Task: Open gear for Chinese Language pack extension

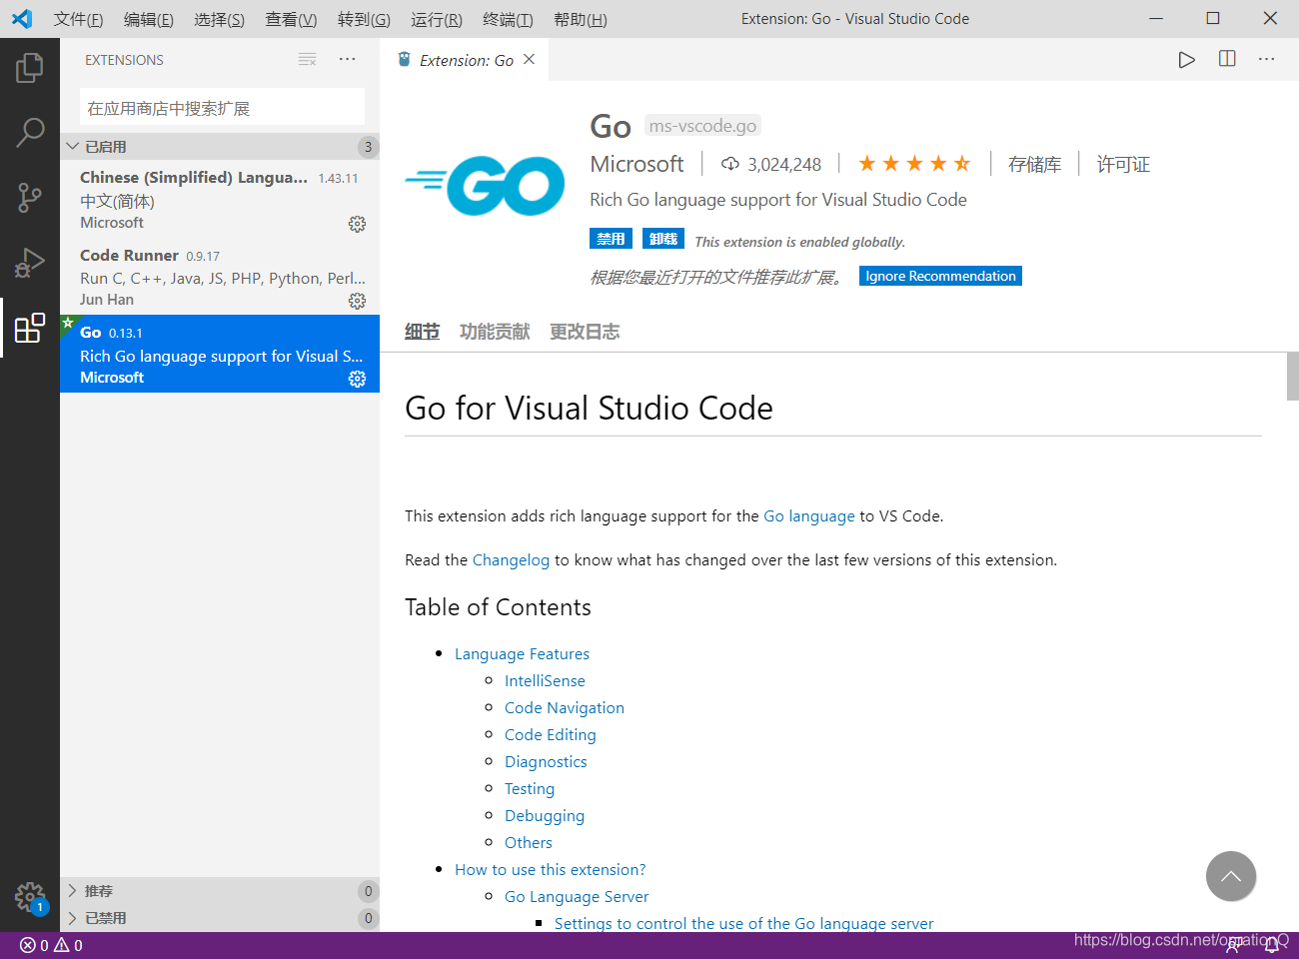Action: click(x=357, y=224)
